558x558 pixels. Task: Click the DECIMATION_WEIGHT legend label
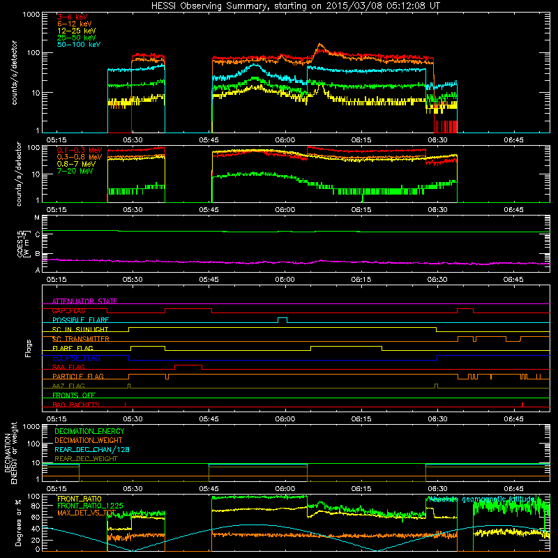89,440
